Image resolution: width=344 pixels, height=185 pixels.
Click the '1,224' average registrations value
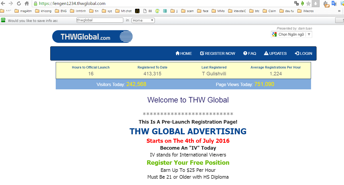[x=276, y=74]
